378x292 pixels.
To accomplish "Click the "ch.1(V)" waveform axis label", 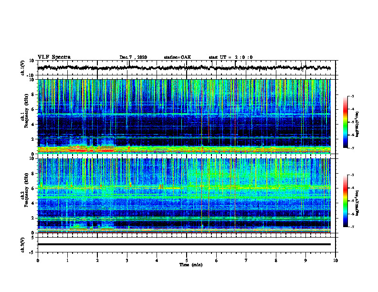I will click(23, 68).
